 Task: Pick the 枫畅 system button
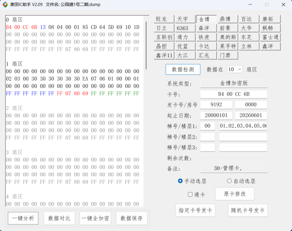(x=270, y=28)
